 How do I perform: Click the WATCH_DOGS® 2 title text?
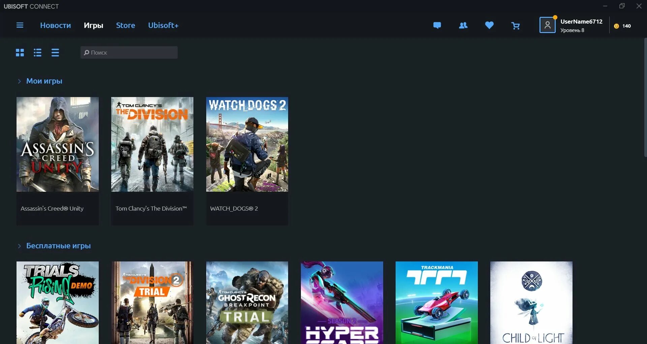point(234,209)
